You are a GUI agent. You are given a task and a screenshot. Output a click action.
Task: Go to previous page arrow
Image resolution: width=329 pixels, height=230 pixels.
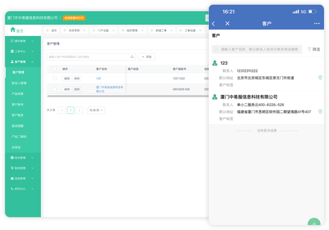62,110
